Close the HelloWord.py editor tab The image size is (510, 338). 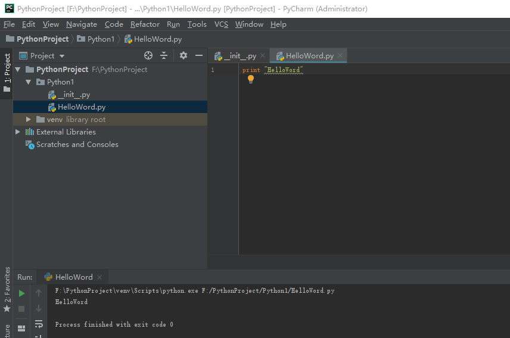340,55
